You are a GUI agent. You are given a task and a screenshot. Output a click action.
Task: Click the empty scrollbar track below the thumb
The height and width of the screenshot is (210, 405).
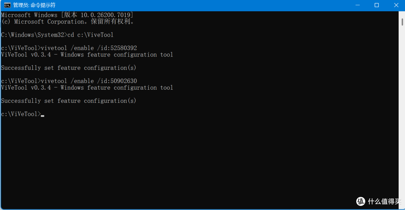[x=402, y=116]
